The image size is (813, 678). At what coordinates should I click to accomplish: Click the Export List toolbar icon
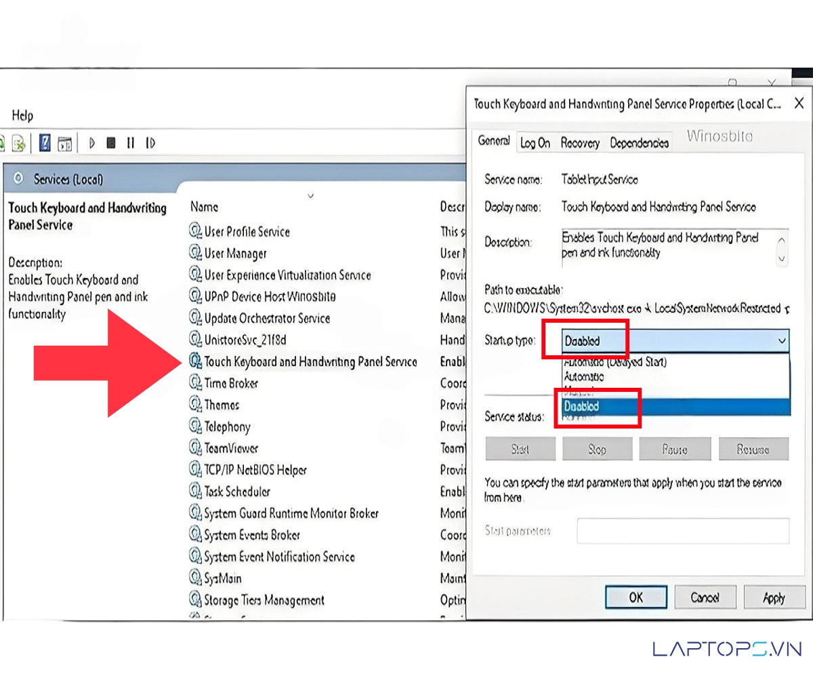19,143
